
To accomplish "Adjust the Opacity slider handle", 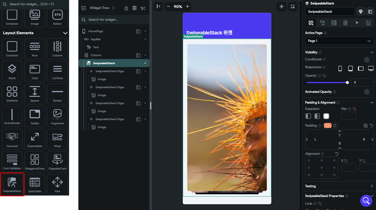I will [347, 83].
